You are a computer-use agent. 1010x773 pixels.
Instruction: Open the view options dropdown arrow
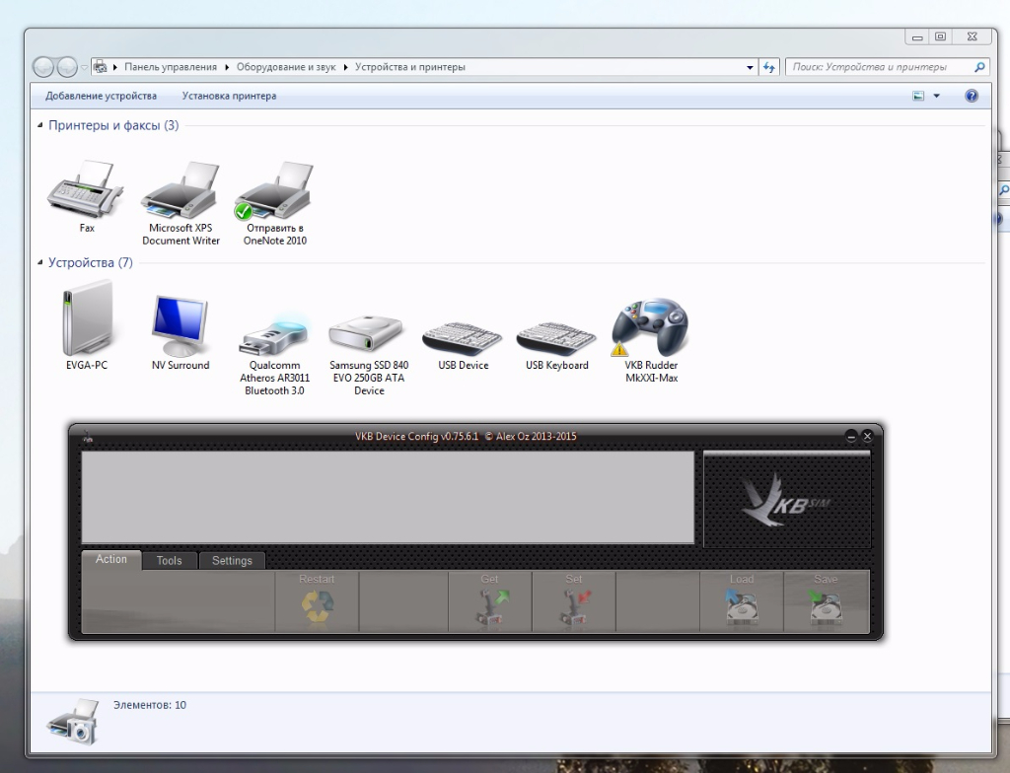[x=936, y=96]
